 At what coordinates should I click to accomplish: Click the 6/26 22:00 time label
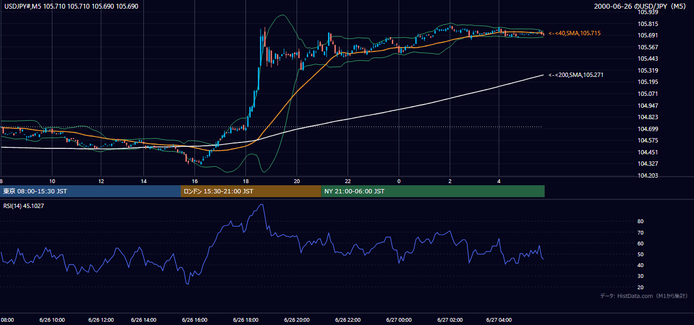(348, 320)
